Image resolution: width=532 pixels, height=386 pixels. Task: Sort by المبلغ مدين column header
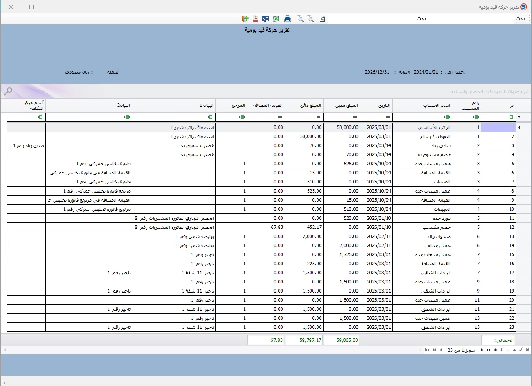click(342, 106)
